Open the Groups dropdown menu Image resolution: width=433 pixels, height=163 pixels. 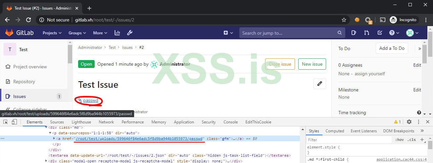point(77,33)
